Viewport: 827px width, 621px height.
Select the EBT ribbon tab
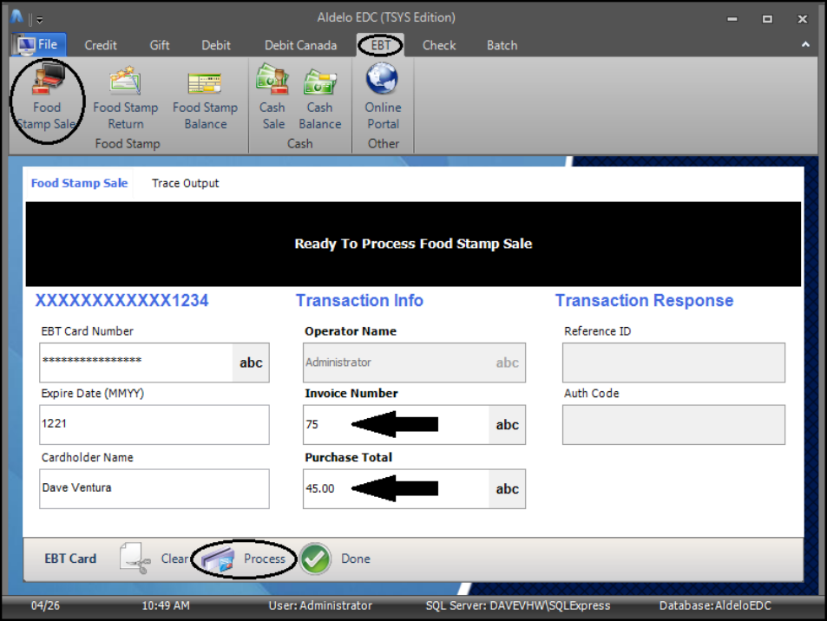pyautogui.click(x=381, y=45)
